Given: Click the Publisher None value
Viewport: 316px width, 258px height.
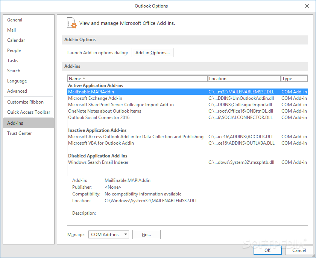Looking at the screenshot, I should click(112, 187).
